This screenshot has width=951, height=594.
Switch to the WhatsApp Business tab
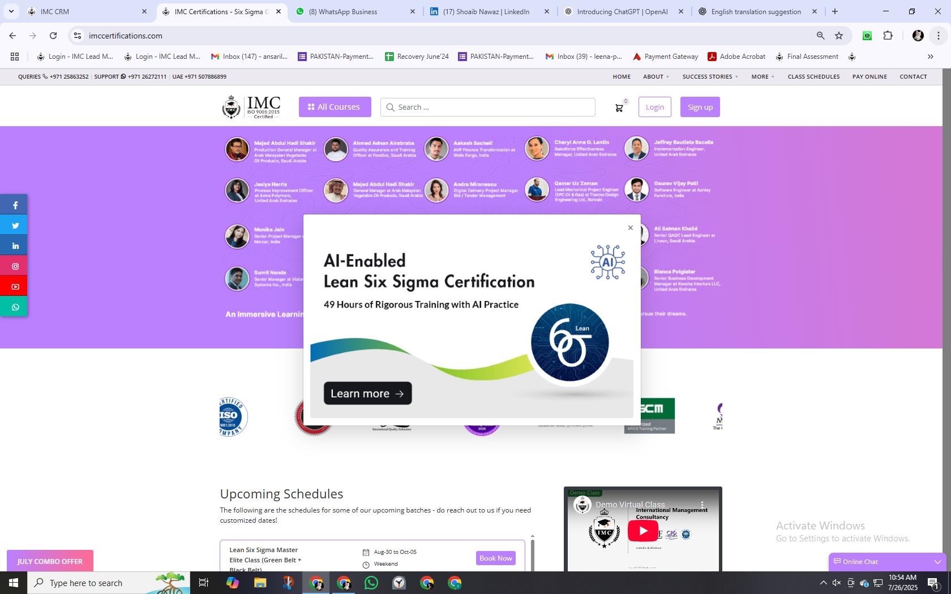356,11
